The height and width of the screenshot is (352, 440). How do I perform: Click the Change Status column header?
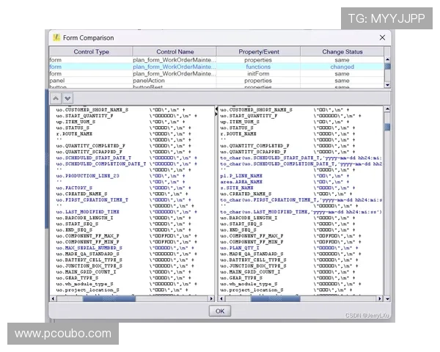click(342, 52)
